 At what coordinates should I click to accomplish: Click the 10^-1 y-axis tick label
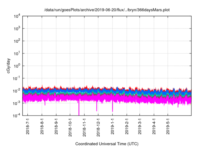tap(17, 78)
